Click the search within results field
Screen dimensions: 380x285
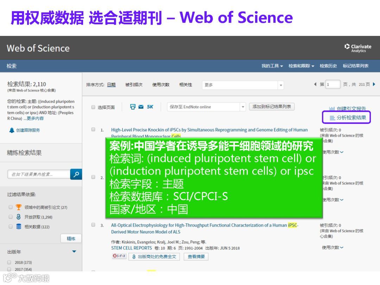(39, 174)
